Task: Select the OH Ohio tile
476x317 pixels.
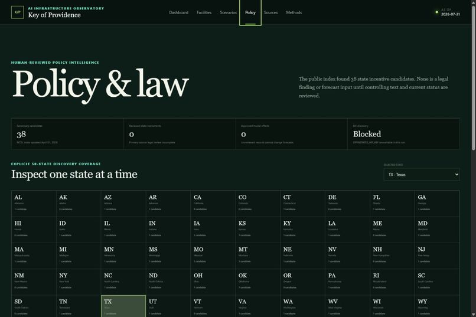Action: pos(213,282)
